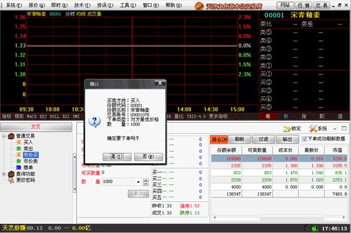Open the 数量 quantity dropdown arrow
This screenshot has width=351, height=233.
[x=139, y=181]
